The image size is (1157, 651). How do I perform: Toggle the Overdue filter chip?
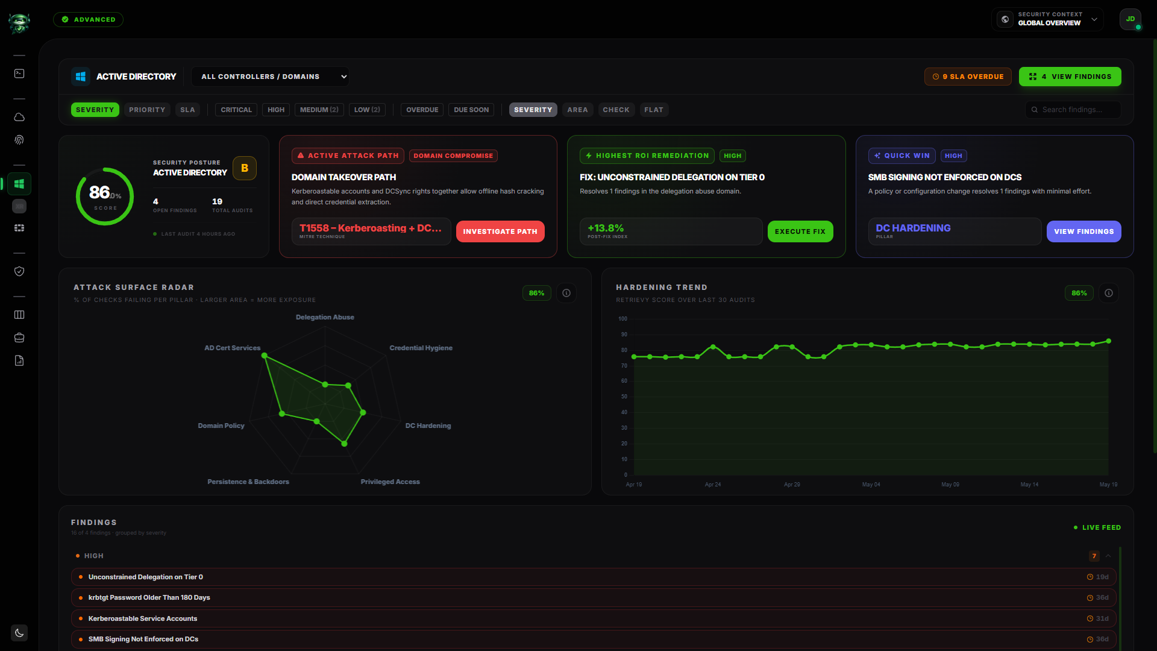[422, 110]
